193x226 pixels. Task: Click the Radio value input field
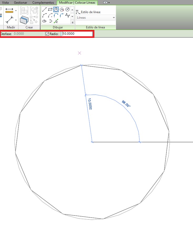tap(77, 34)
